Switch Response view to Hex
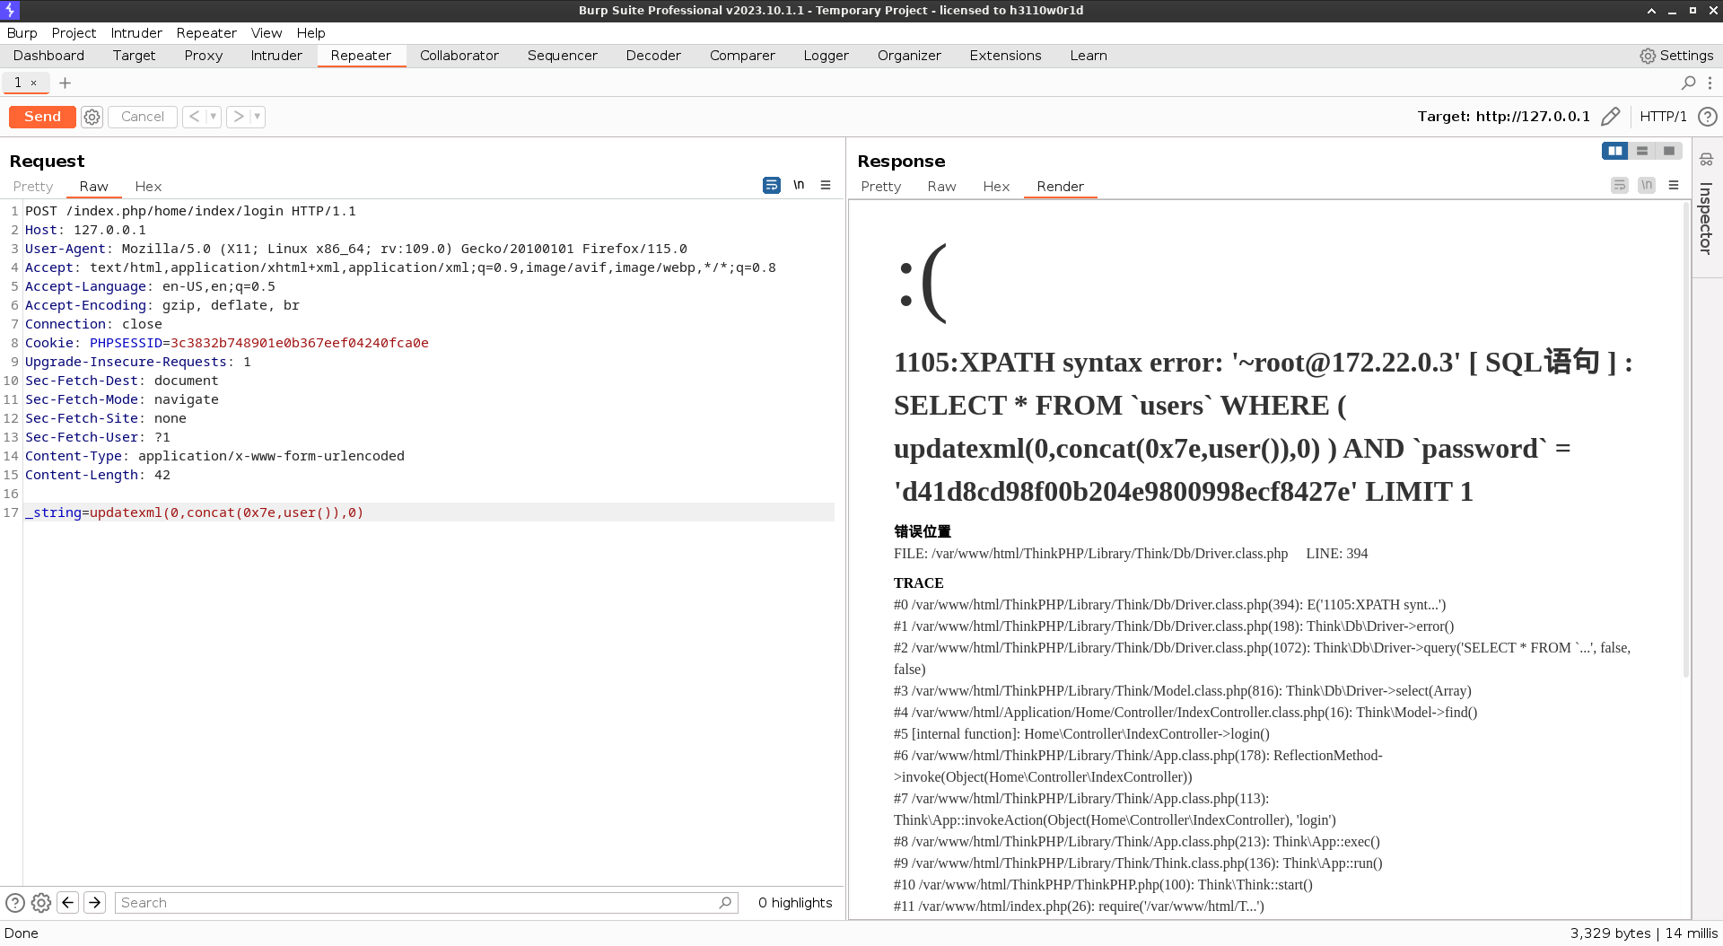 coord(996,187)
